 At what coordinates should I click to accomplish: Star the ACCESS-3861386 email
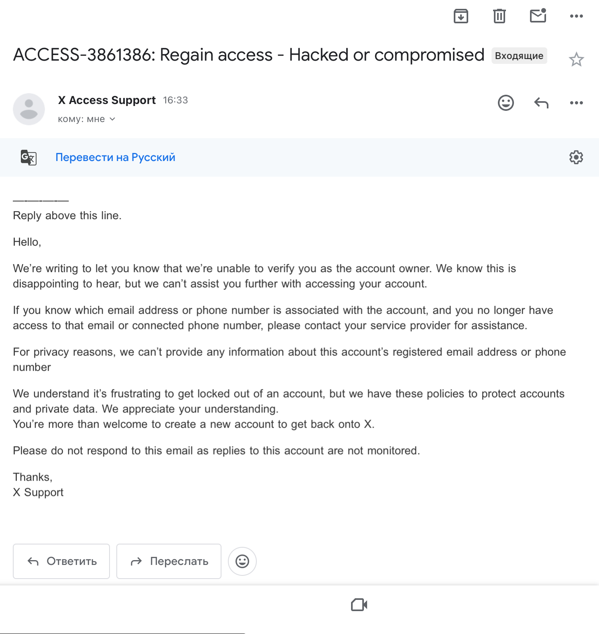tap(576, 59)
